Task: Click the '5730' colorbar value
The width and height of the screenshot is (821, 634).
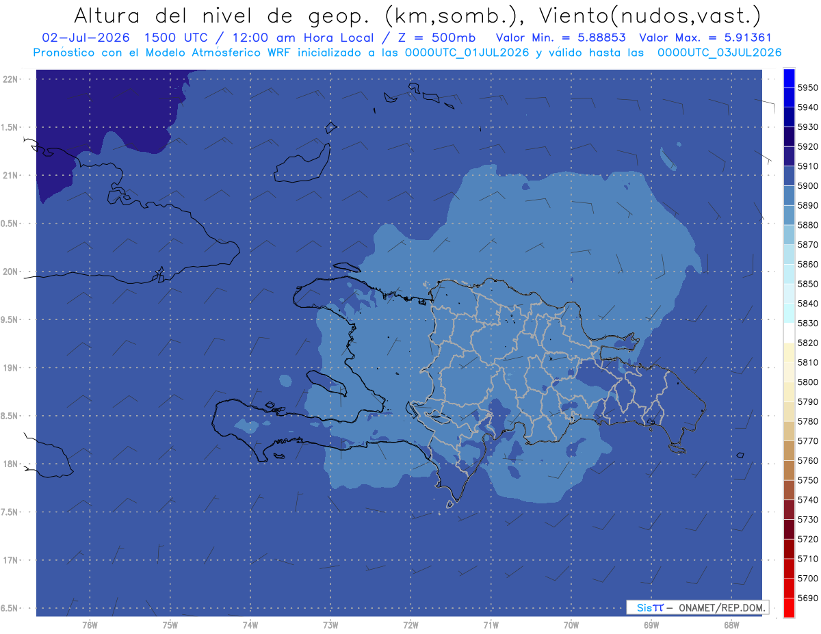Action: point(808,519)
